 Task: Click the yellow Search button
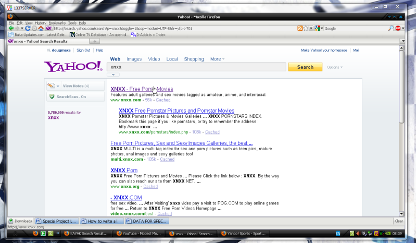click(306, 67)
